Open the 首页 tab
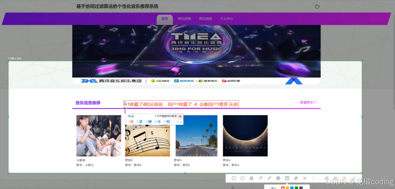Viewport: 395px width, 189px height. (x=165, y=19)
